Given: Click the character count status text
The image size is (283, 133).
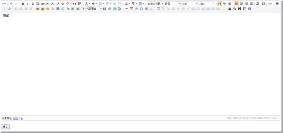Looking at the screenshot, I should [x=253, y=118].
